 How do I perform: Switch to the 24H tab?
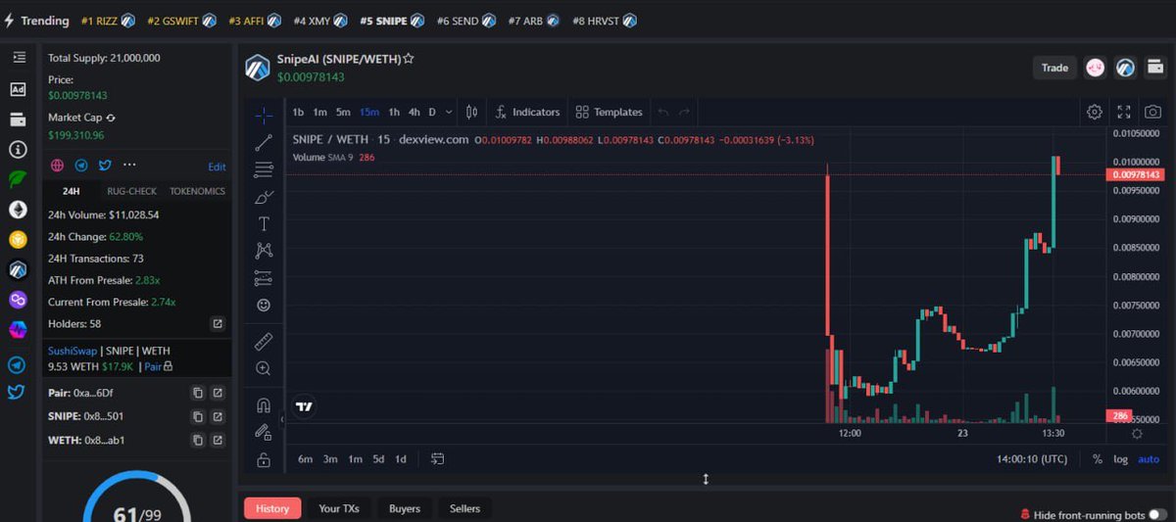pyautogui.click(x=70, y=191)
